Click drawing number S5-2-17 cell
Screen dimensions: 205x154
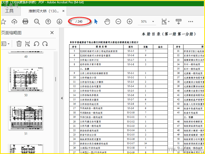pos(131,143)
